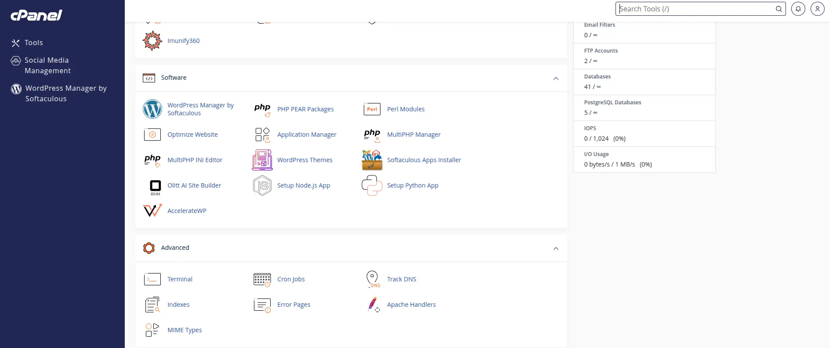Open the Error Pages link
The image size is (829, 348).
(x=293, y=305)
